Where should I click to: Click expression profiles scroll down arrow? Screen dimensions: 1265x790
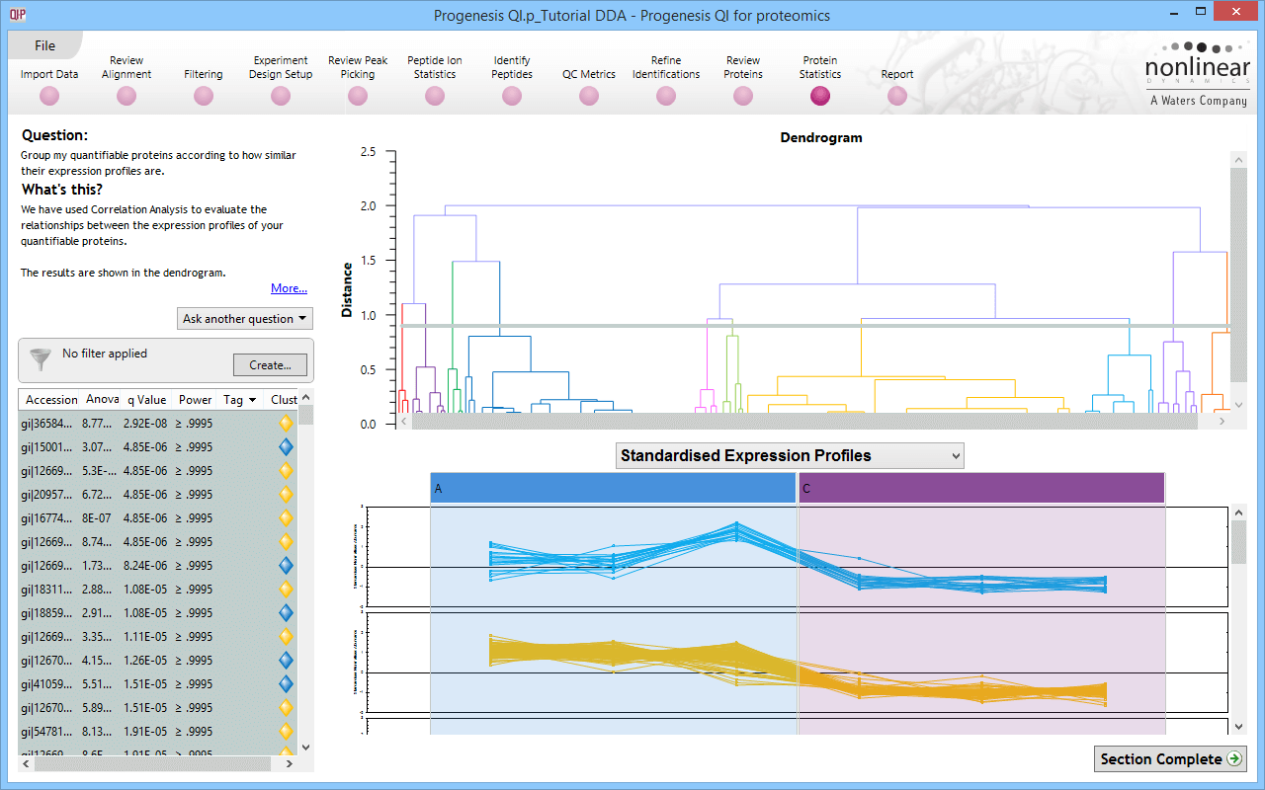pyautogui.click(x=1239, y=727)
